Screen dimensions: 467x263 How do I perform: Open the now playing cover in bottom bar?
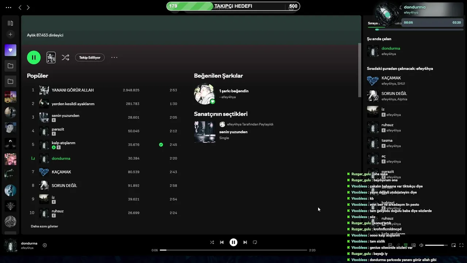point(11,245)
